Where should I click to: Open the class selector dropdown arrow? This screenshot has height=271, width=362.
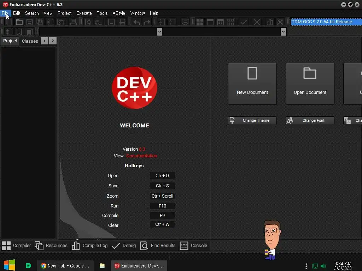(159, 32)
